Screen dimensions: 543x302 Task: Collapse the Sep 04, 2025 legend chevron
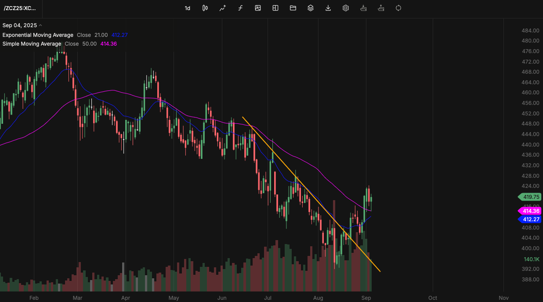(40, 25)
